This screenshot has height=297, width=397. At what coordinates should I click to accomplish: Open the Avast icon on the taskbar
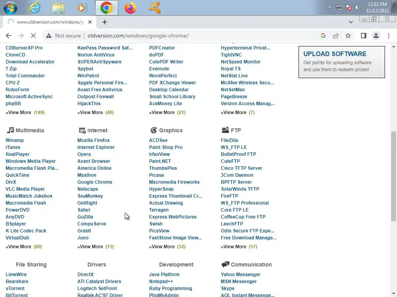pos(154,8)
